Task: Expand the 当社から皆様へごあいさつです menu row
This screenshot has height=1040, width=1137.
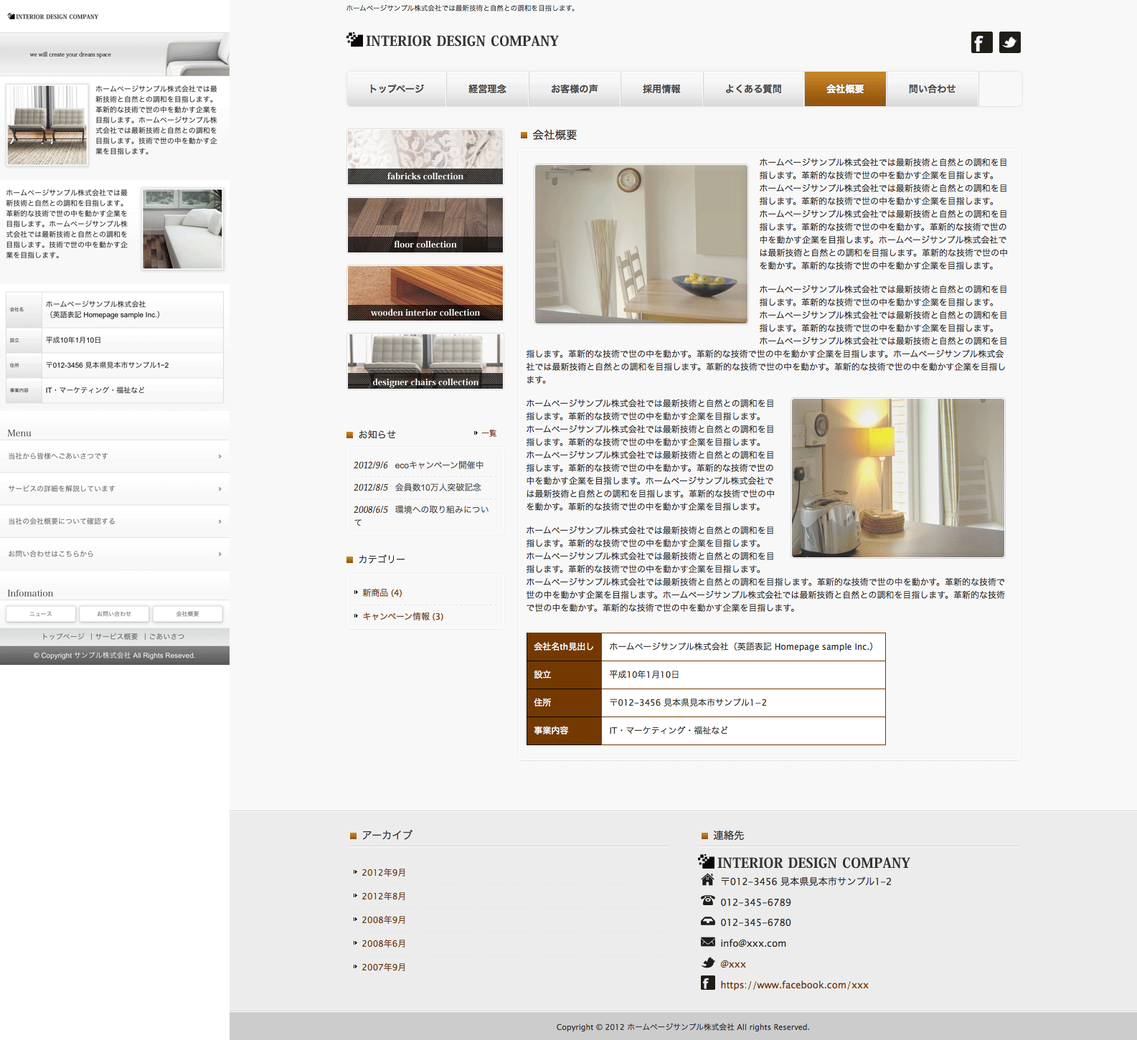Action: [115, 456]
